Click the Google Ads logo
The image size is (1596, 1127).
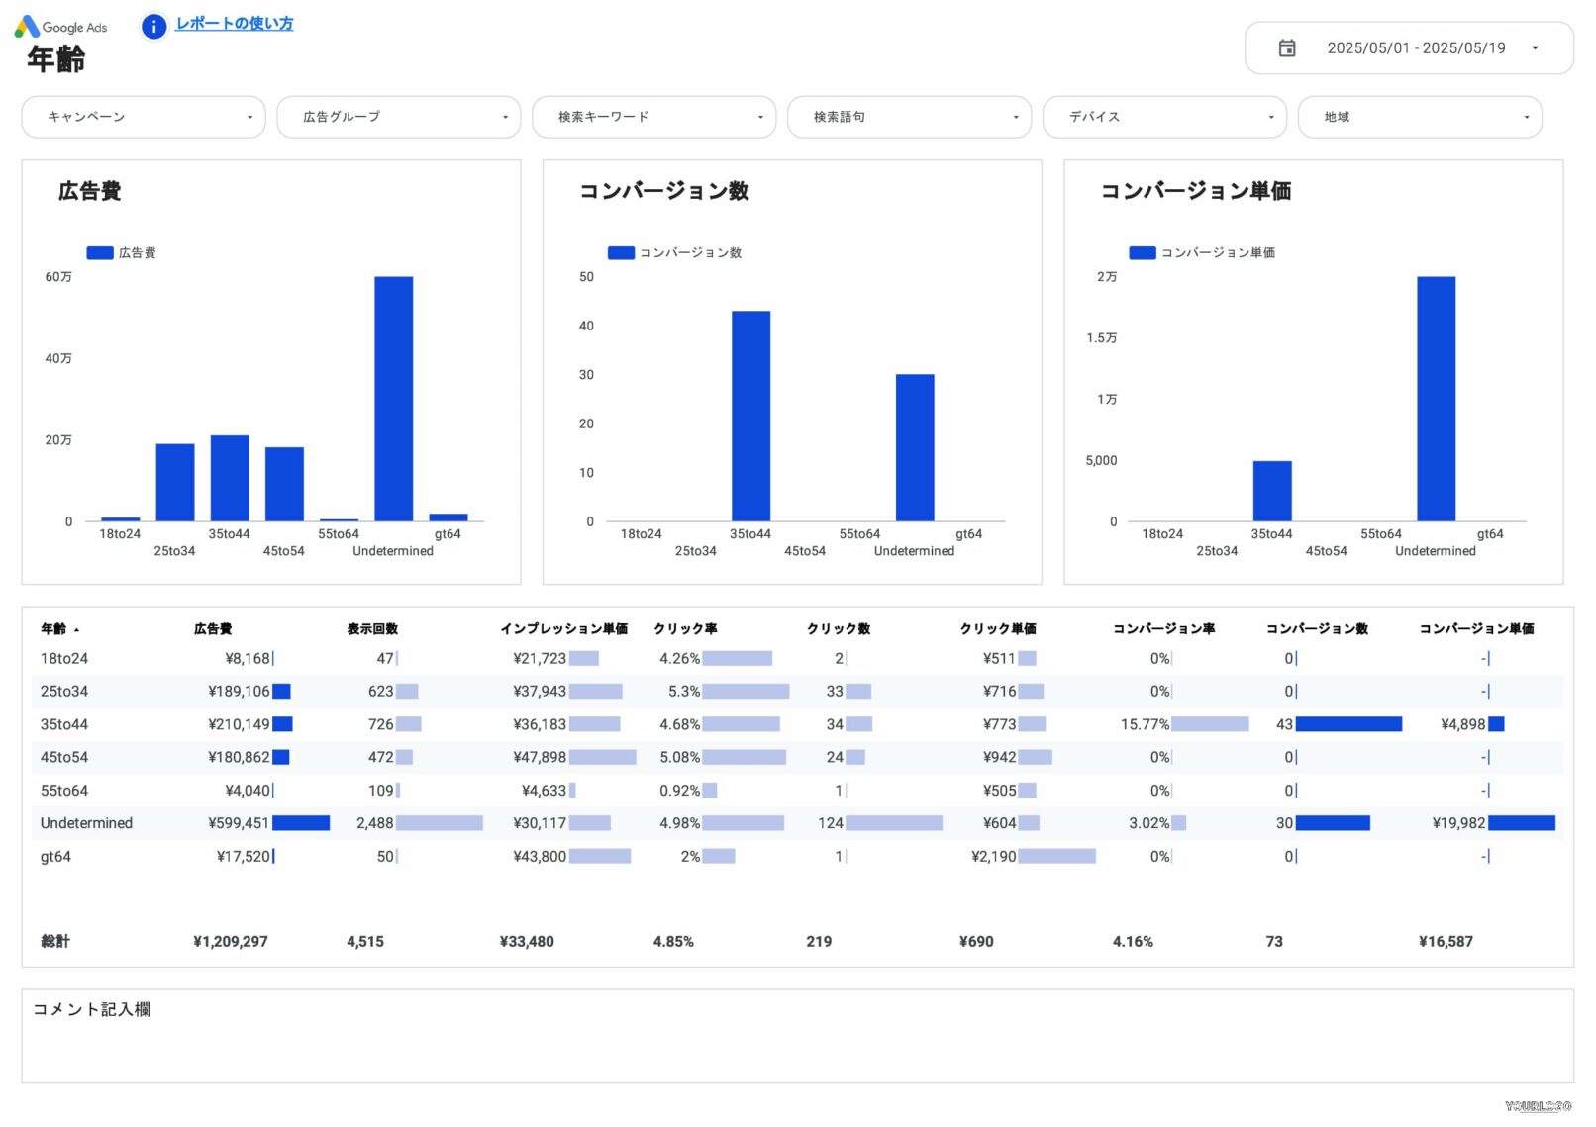click(x=60, y=27)
